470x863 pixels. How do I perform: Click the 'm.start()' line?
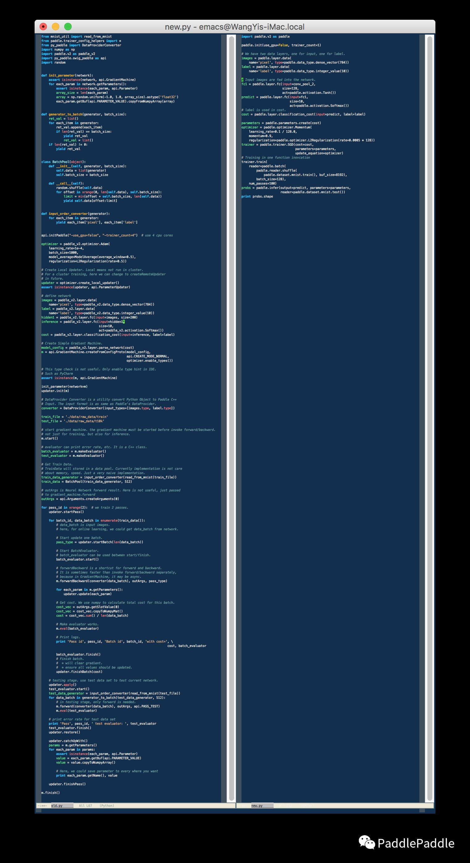(x=50, y=438)
